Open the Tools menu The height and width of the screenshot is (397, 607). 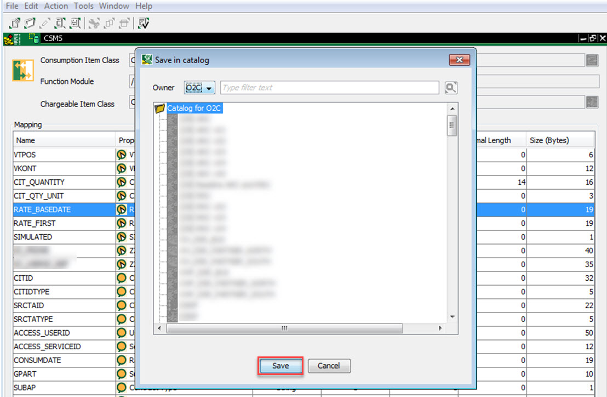(83, 6)
